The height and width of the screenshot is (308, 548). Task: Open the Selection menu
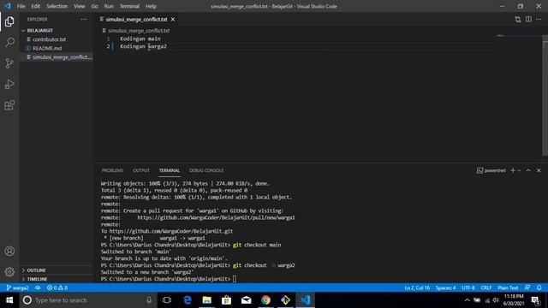(57, 6)
